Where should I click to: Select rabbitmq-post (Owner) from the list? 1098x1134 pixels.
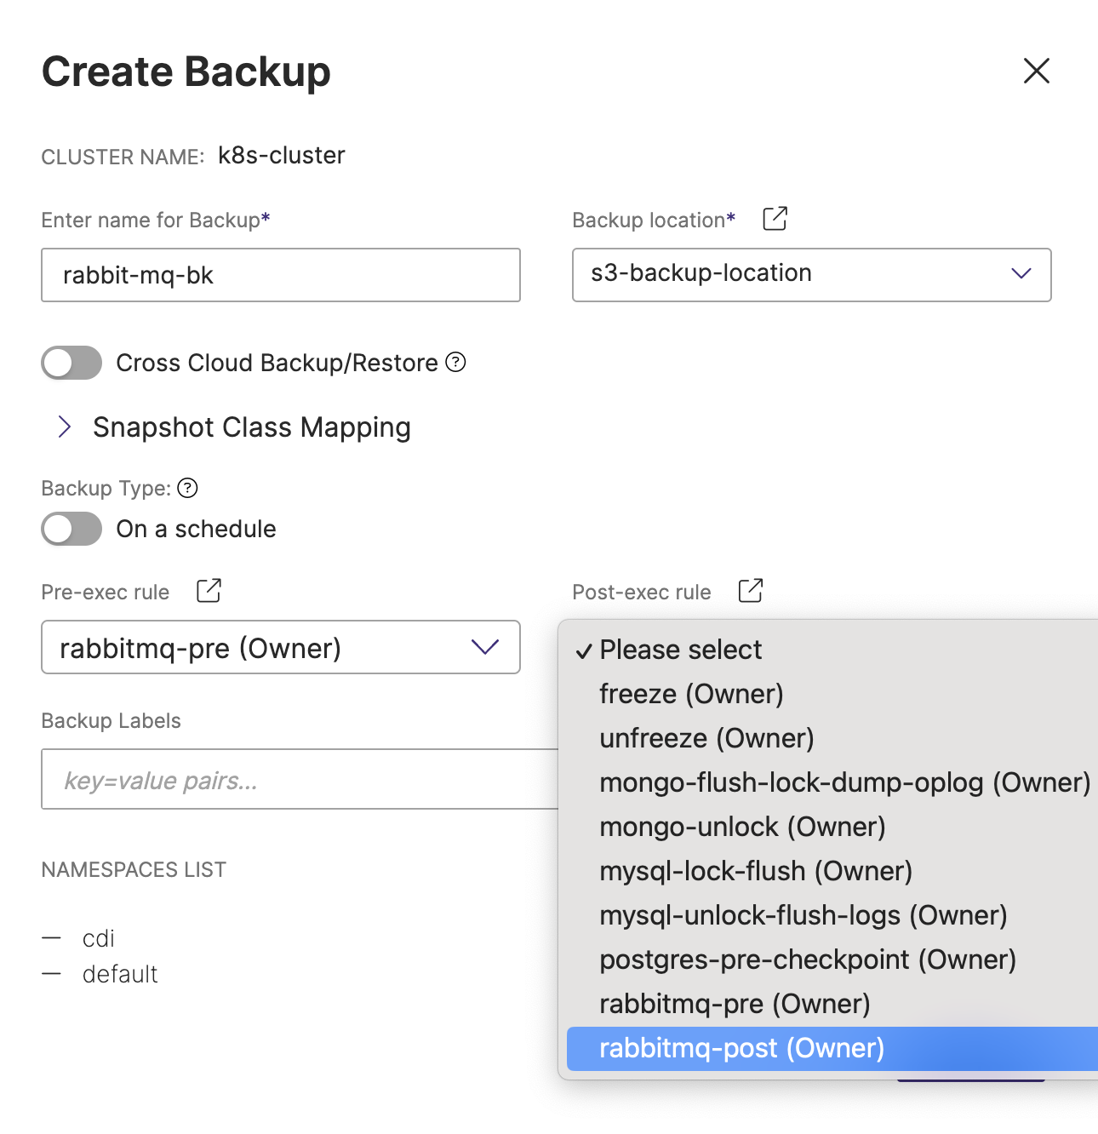tap(741, 1048)
